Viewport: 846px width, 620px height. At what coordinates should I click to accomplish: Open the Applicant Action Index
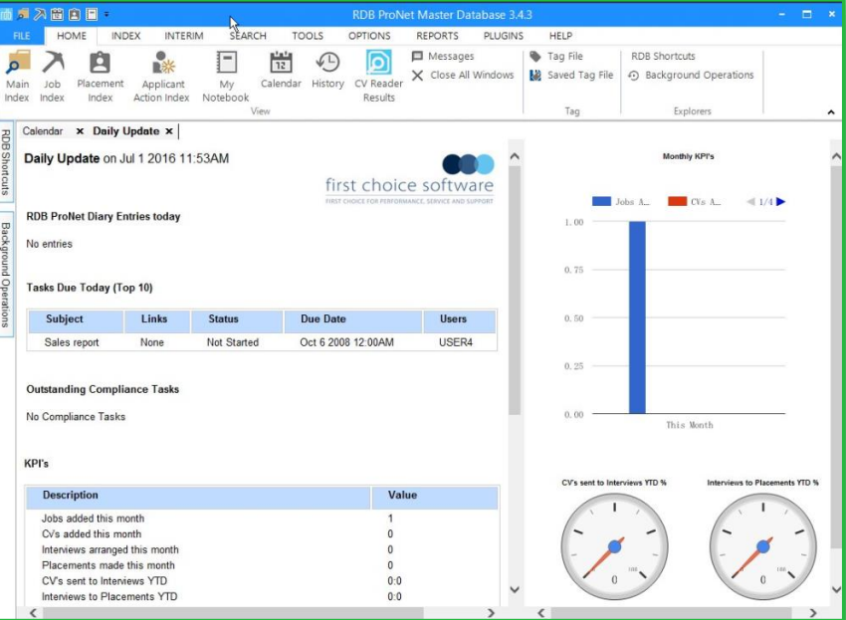click(x=161, y=76)
